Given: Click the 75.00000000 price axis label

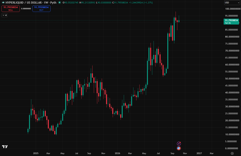Looking at the screenshot, I should [x=232, y=44].
